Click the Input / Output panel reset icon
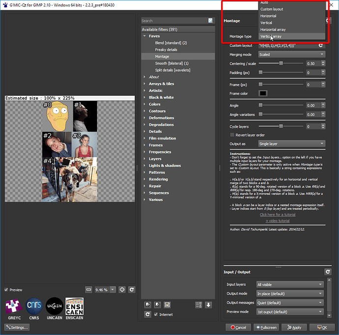Screen dimensions: 339x335 tap(328, 272)
